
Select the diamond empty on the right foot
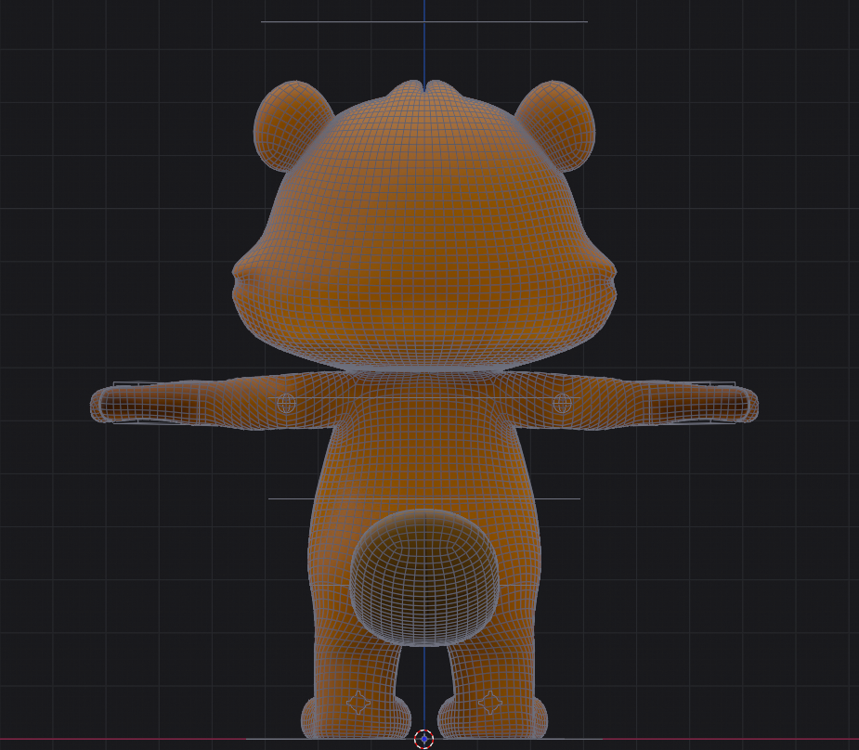pos(490,702)
